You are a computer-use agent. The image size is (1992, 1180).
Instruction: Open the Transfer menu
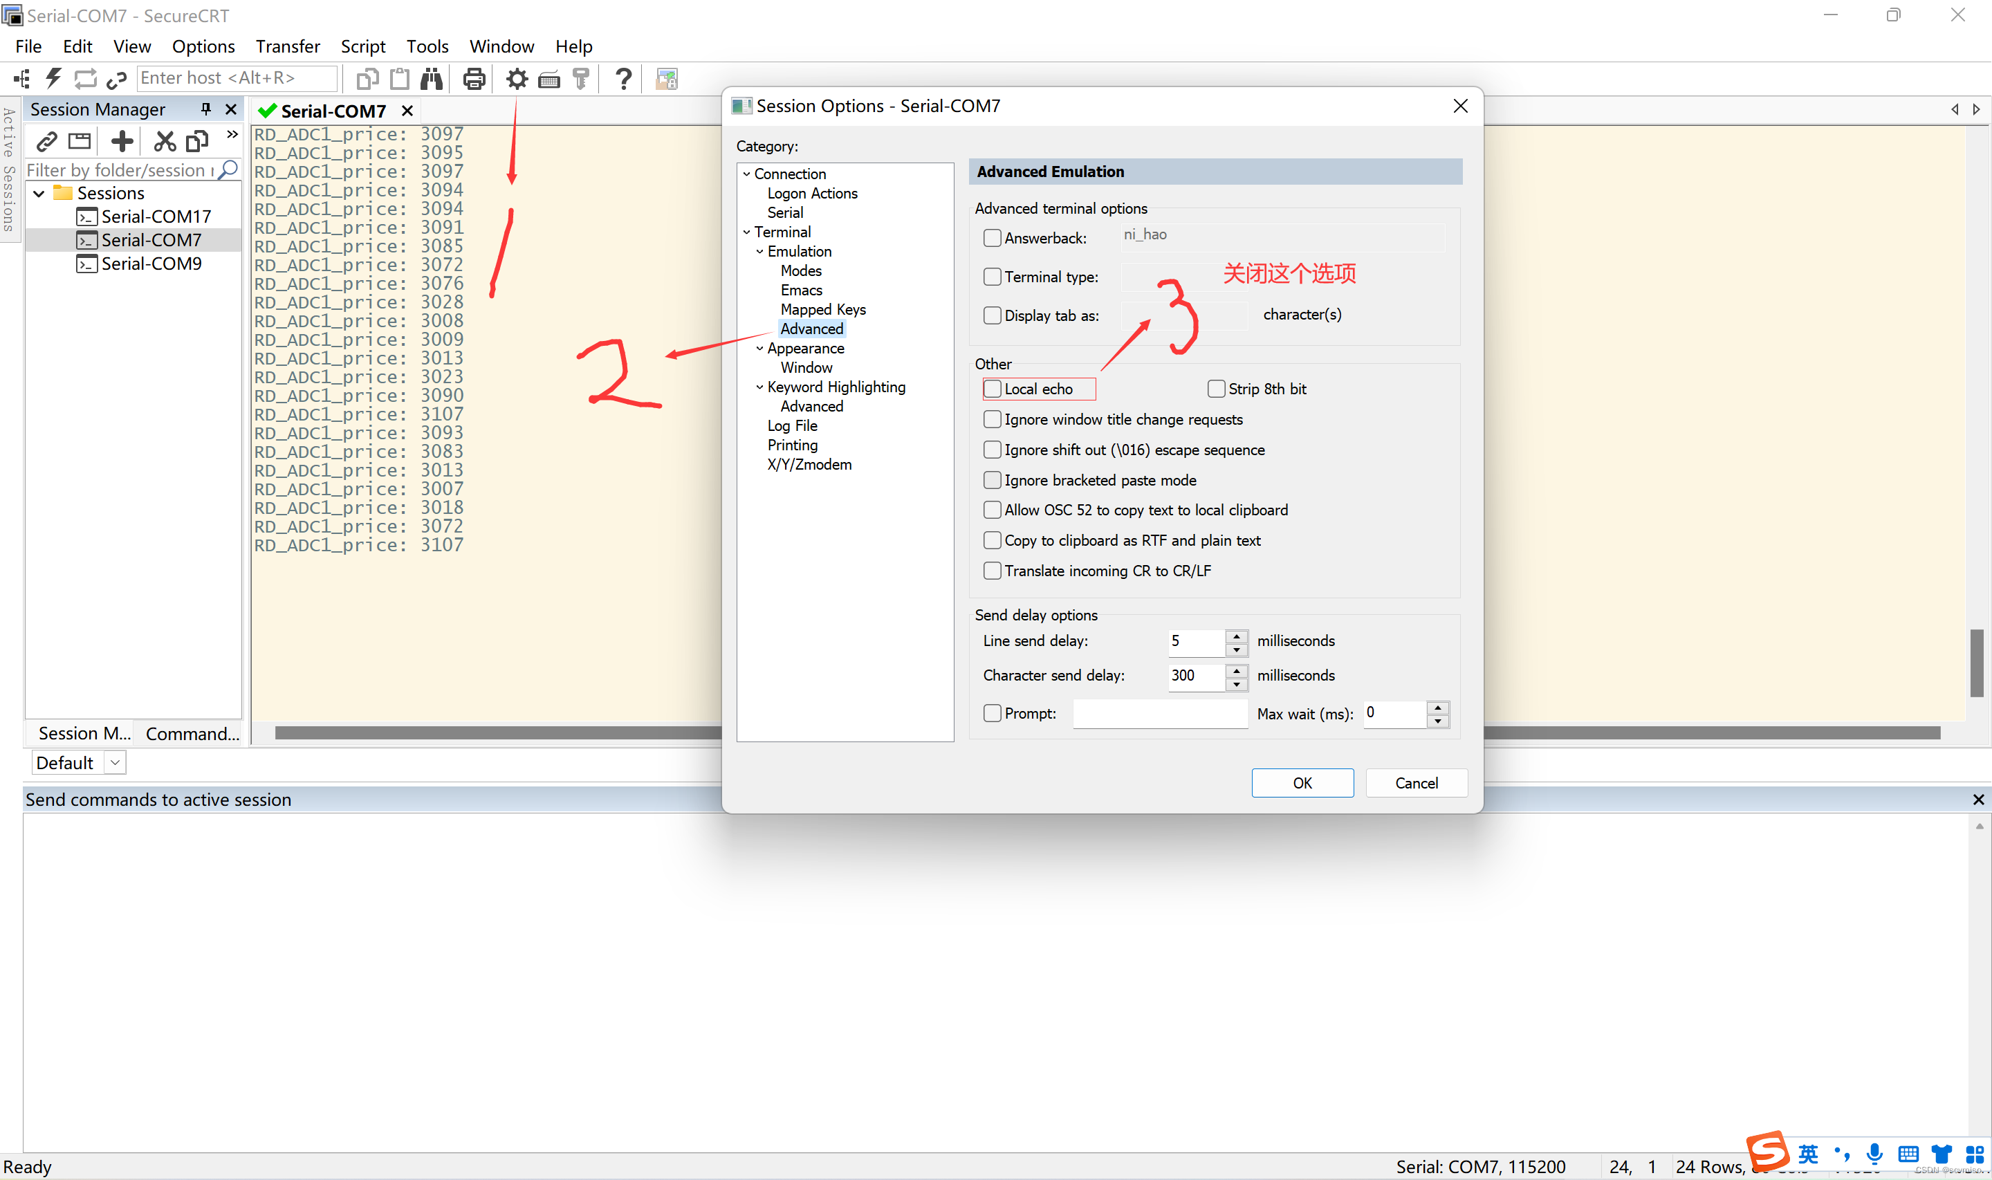pos(287,46)
